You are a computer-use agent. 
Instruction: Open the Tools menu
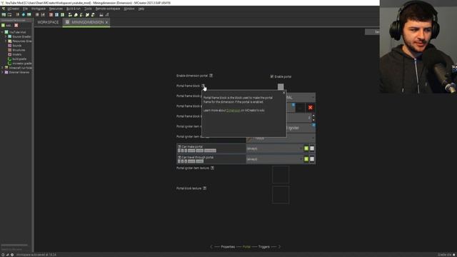(x=88, y=9)
